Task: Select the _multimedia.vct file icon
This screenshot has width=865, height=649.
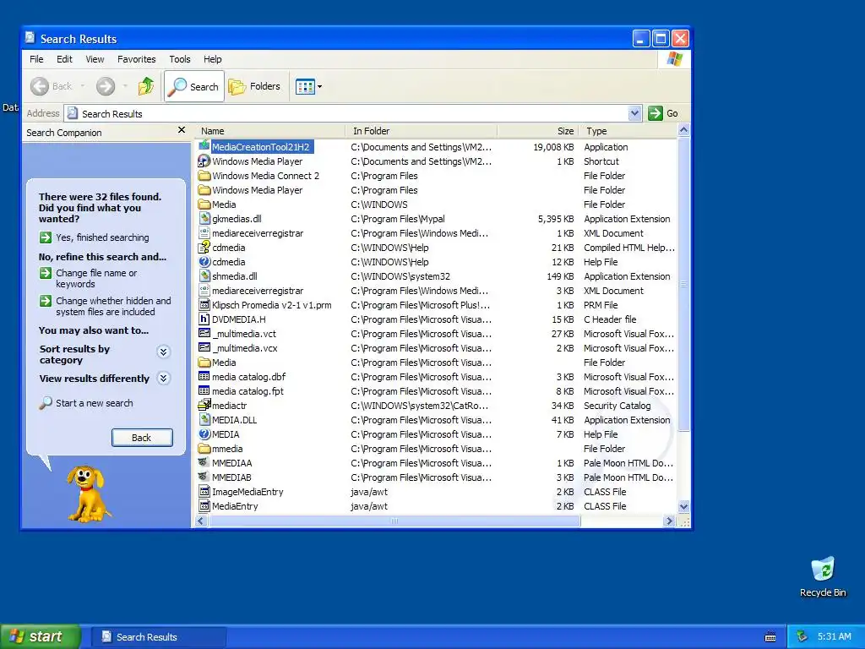Action: [204, 333]
